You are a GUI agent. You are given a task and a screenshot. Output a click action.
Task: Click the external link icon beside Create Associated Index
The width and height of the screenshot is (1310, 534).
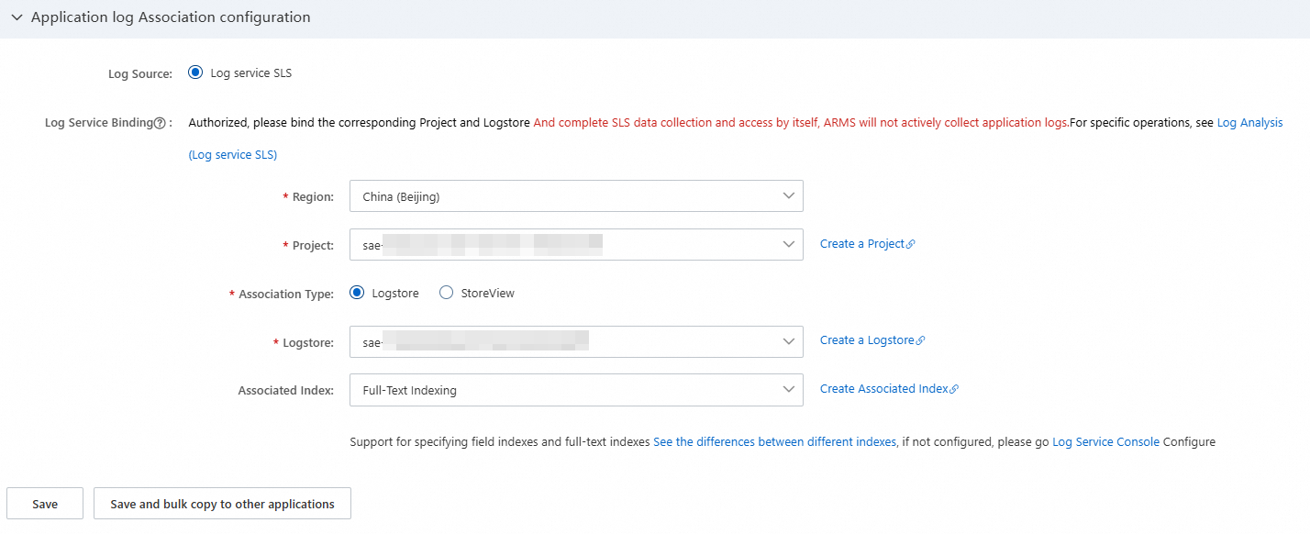[954, 389]
